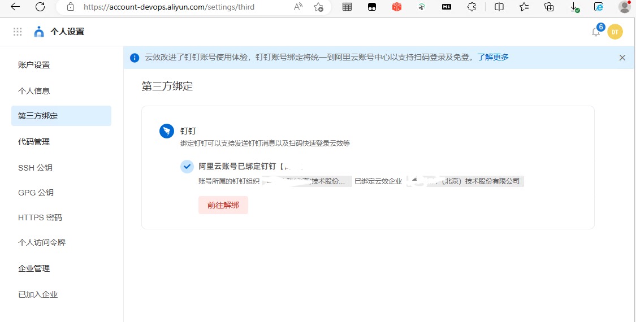Click the 账号所属的钉钉组织 name field
This screenshot has height=322, width=636.
[307, 181]
